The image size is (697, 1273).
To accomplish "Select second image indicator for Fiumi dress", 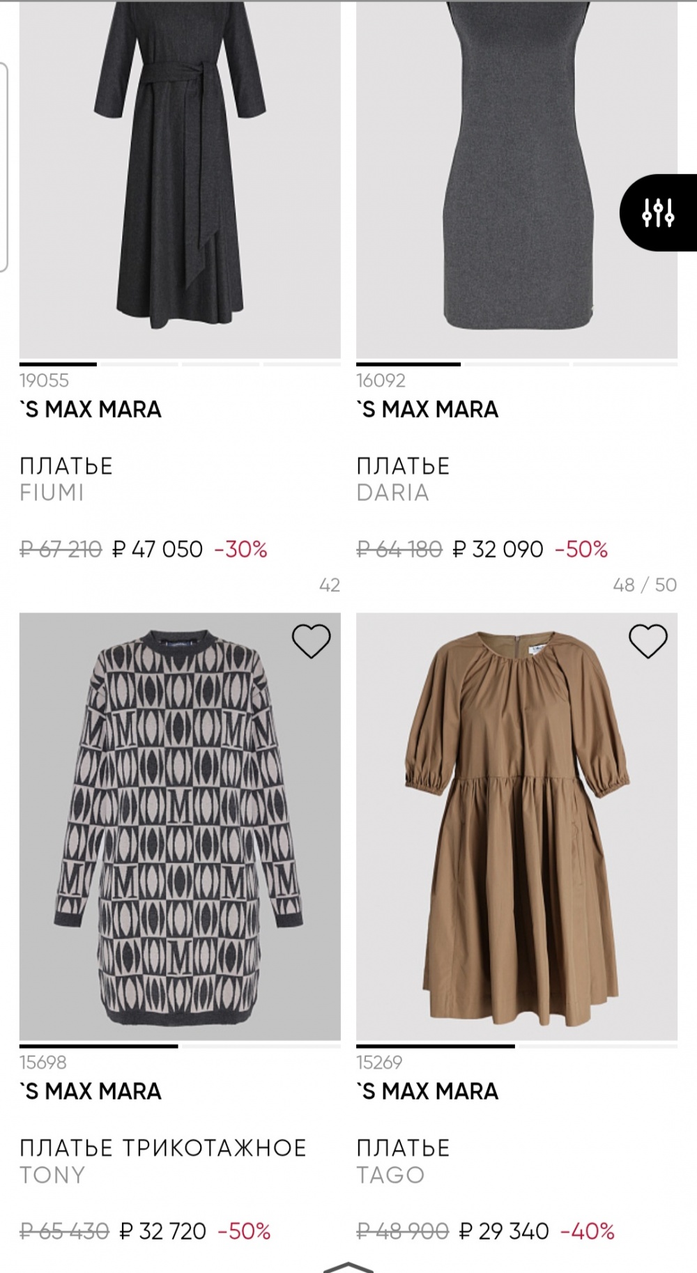I will point(139,364).
